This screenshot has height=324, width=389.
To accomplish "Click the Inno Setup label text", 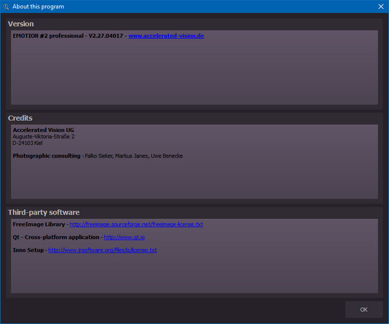I will pos(28,250).
